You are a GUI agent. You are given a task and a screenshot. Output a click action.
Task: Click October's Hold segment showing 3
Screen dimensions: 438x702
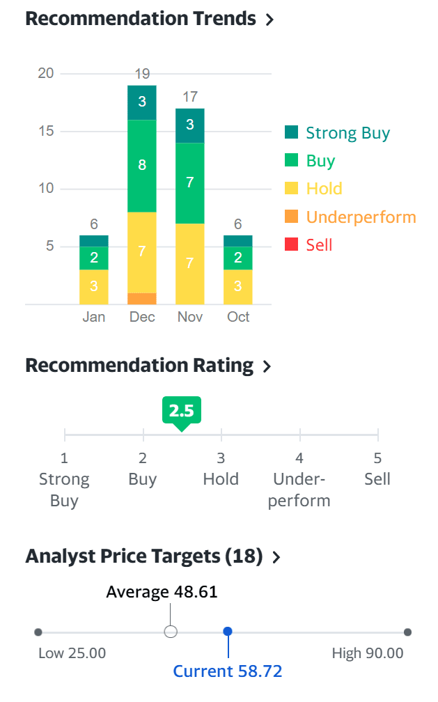(x=238, y=286)
